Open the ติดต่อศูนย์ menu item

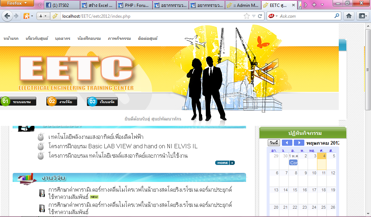pyautogui.click(x=148, y=38)
